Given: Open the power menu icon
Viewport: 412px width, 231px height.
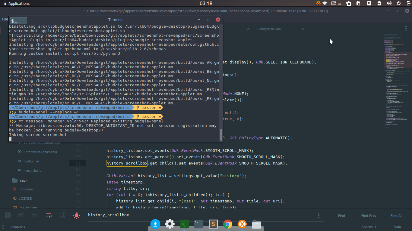Looking at the screenshot, I should [399, 4].
